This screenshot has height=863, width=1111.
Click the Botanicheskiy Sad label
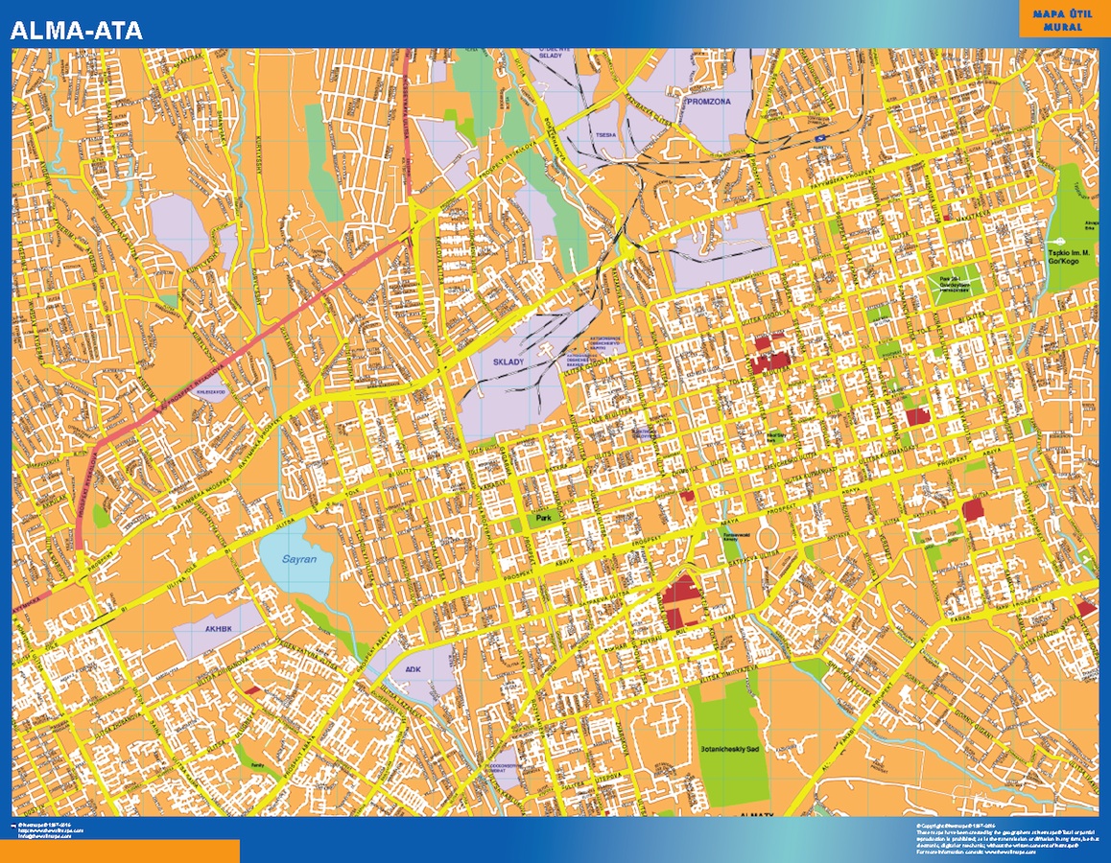tap(730, 748)
